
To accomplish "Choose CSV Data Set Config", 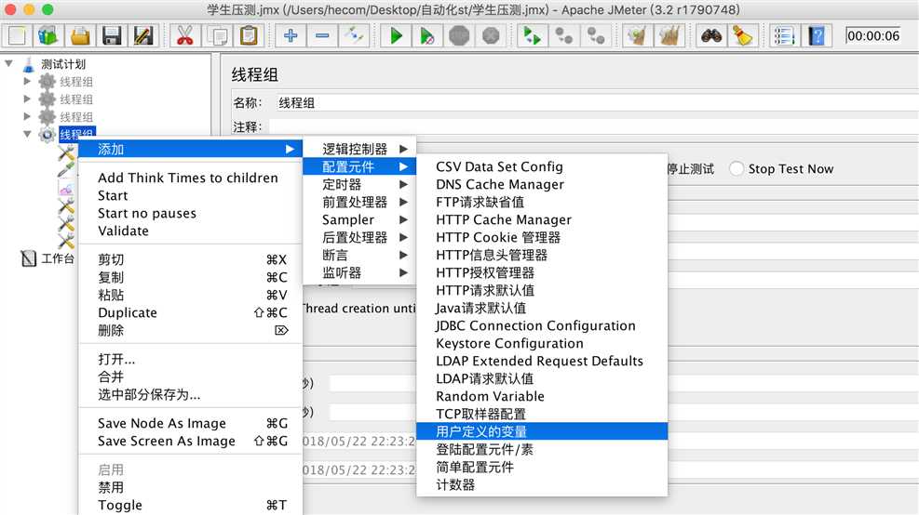I will pos(542,166).
